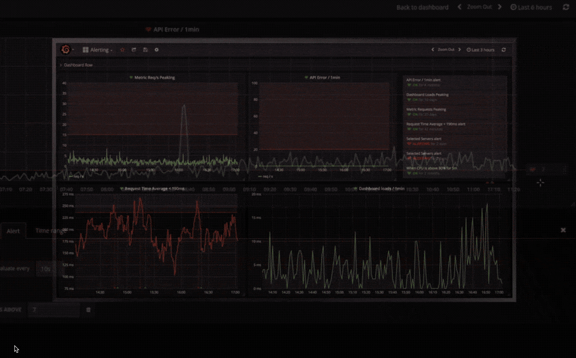This screenshot has width=576, height=358.
Task: Close the panel editor with the X
Action: coord(563,230)
